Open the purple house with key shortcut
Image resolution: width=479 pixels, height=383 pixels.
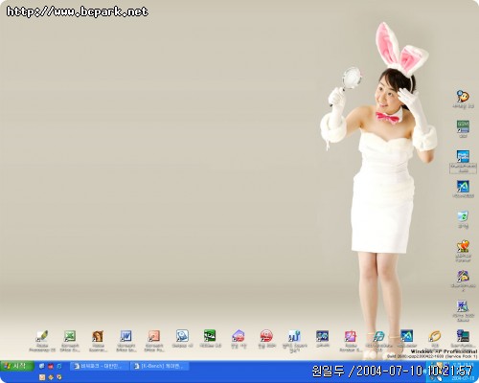(x=463, y=281)
